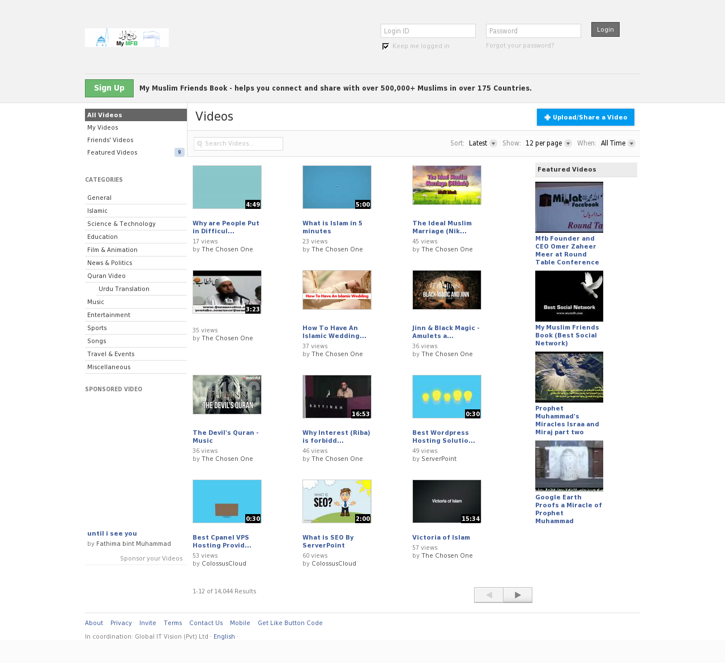This screenshot has height=663, width=725.
Task: Select Science & Technology category
Action: 136,224
